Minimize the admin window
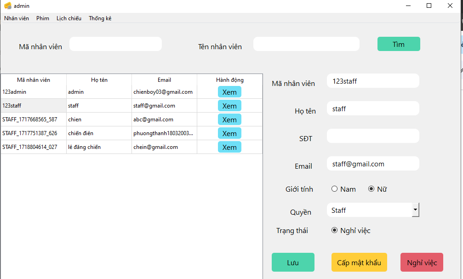 [408, 6]
